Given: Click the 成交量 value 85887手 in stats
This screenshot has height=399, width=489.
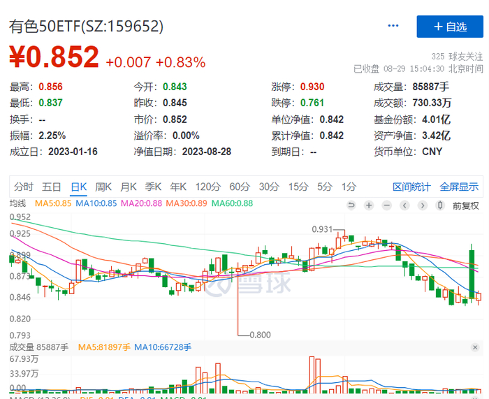Looking at the screenshot, I should tap(431, 87).
